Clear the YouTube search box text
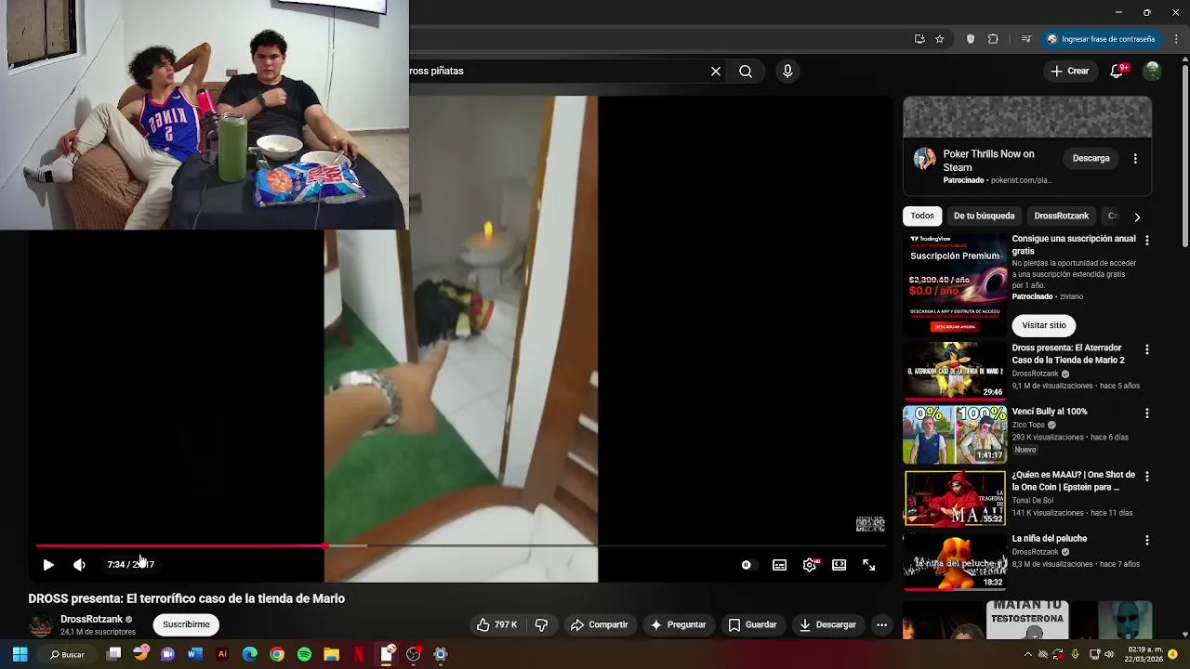The image size is (1190, 669). click(716, 72)
